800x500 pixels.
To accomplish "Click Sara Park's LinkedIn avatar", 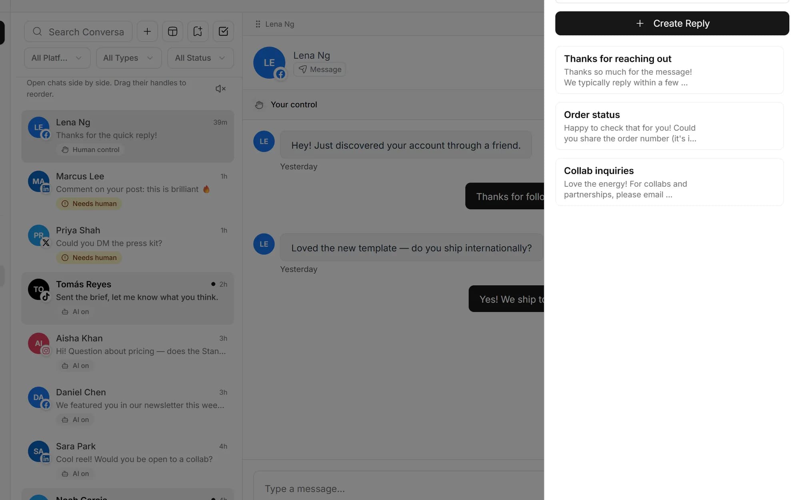I will click(38, 452).
